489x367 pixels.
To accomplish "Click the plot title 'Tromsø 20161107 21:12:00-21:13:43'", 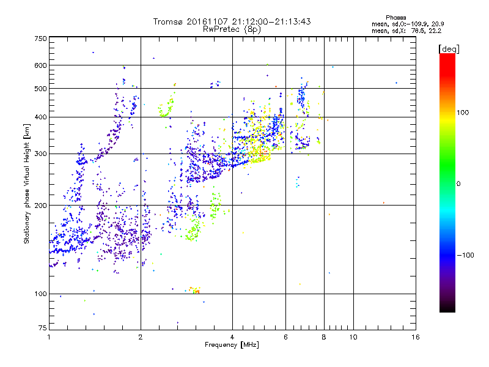I will [232, 21].
